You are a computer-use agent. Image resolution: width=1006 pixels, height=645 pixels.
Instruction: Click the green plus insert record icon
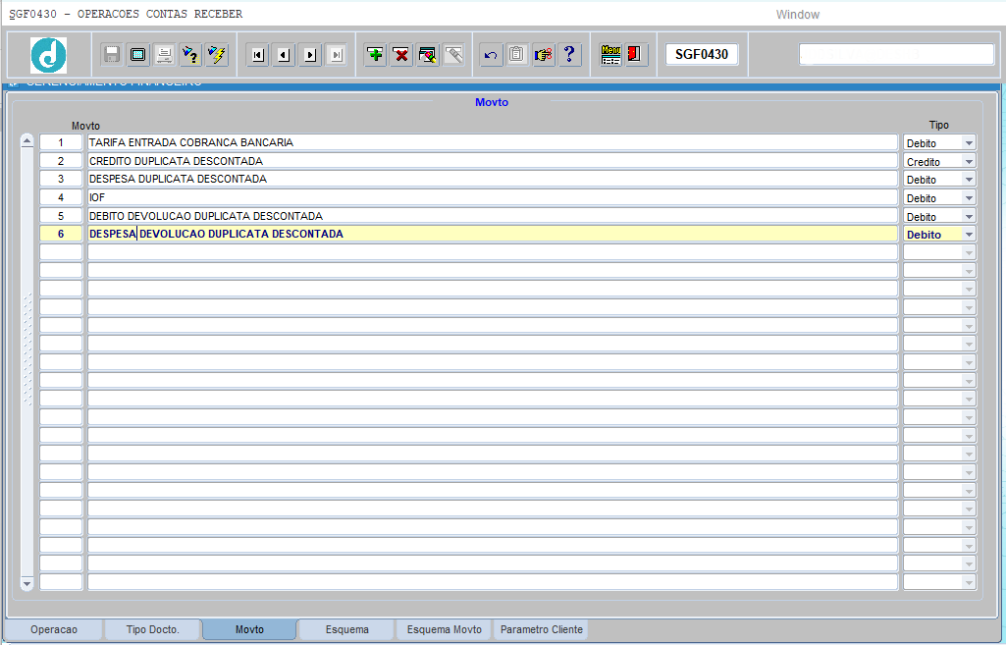[375, 55]
